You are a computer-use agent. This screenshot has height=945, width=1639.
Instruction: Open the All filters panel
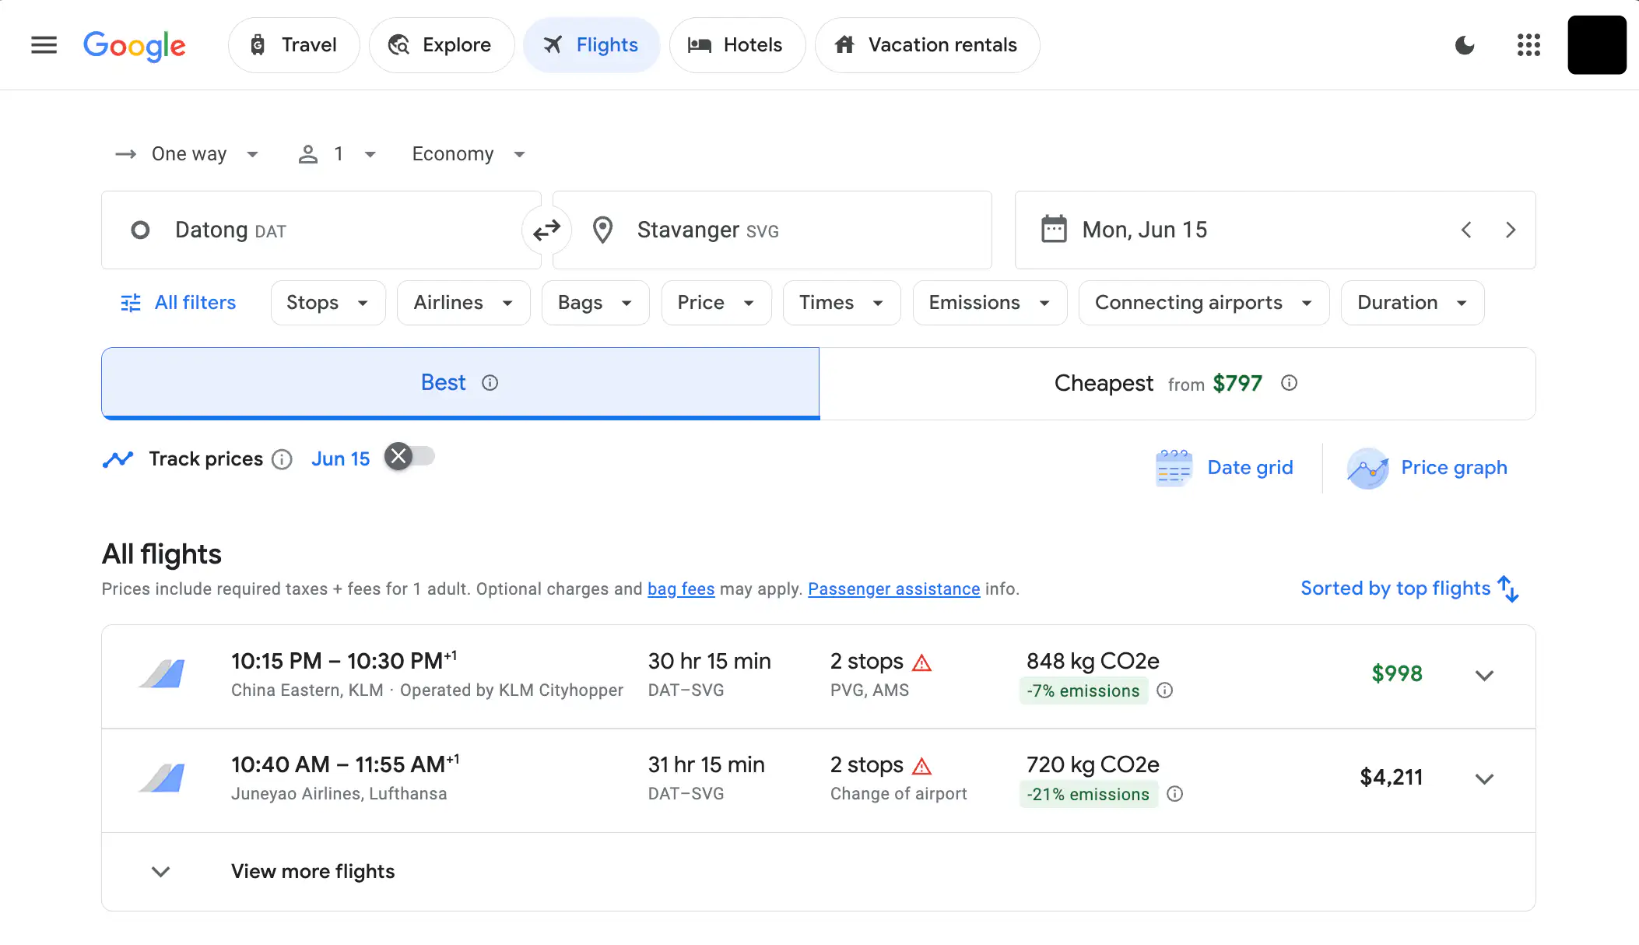point(177,303)
